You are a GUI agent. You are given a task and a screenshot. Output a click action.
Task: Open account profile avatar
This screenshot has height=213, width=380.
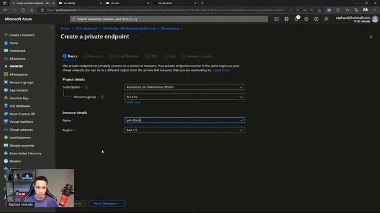375,19
